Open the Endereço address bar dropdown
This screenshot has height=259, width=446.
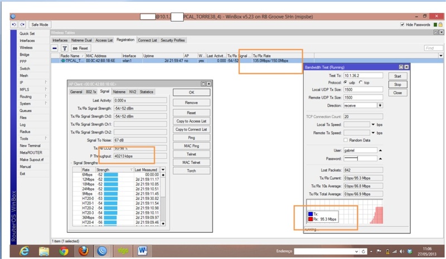[356, 251]
